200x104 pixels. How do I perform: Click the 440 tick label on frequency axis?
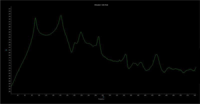pyautogui.click(x=159, y=95)
